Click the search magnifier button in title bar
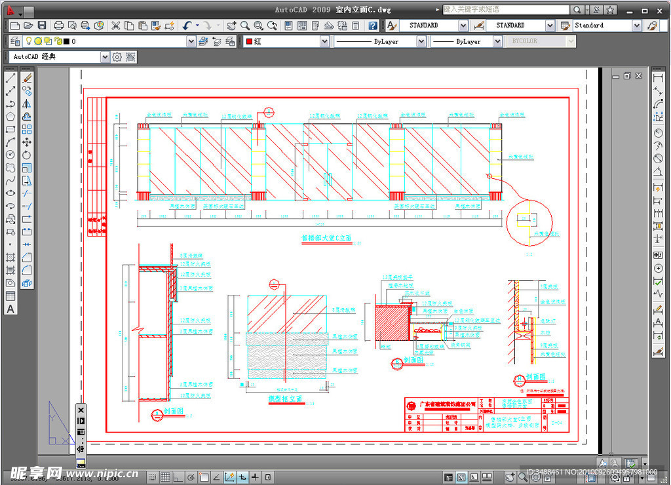 (x=577, y=10)
